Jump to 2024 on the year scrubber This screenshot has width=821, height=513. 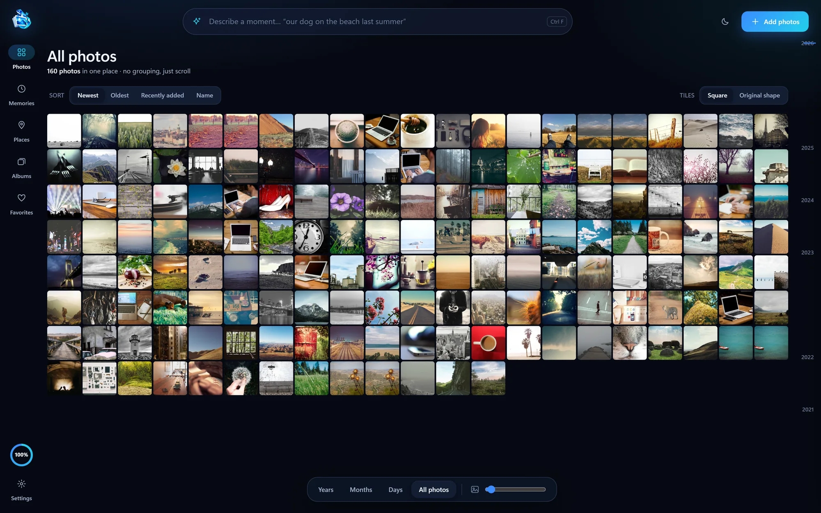807,200
